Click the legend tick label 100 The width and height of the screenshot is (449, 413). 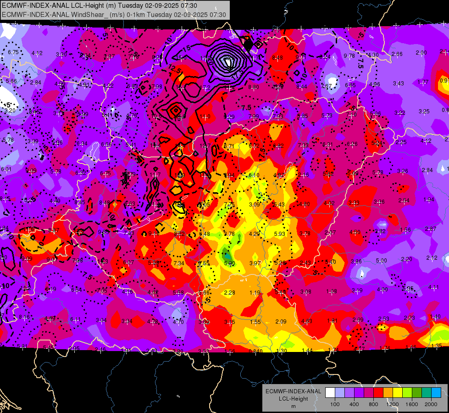pyautogui.click(x=335, y=404)
